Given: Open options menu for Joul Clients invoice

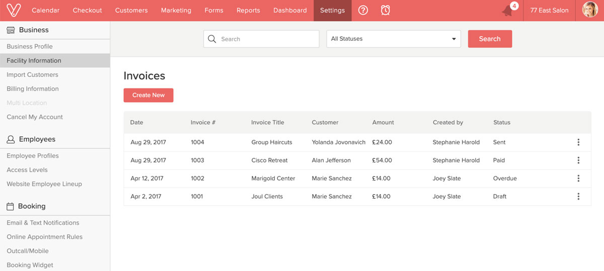Looking at the screenshot, I should [578, 197].
